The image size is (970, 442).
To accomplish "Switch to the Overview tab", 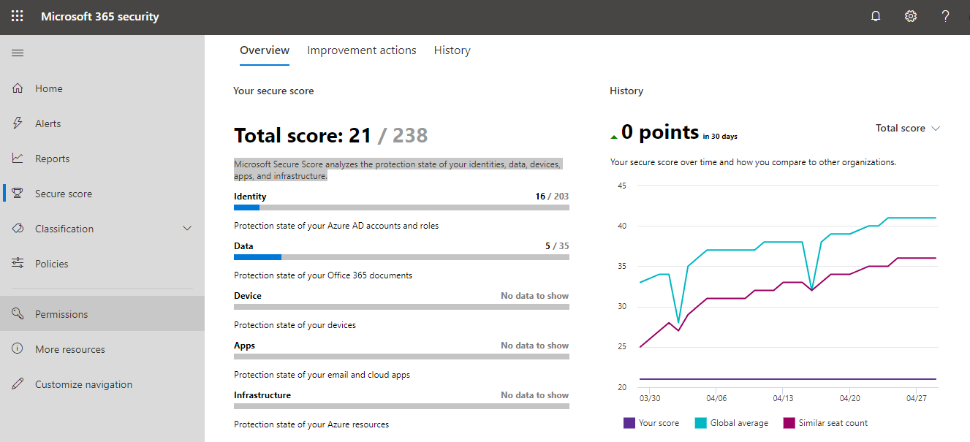I will (x=265, y=50).
